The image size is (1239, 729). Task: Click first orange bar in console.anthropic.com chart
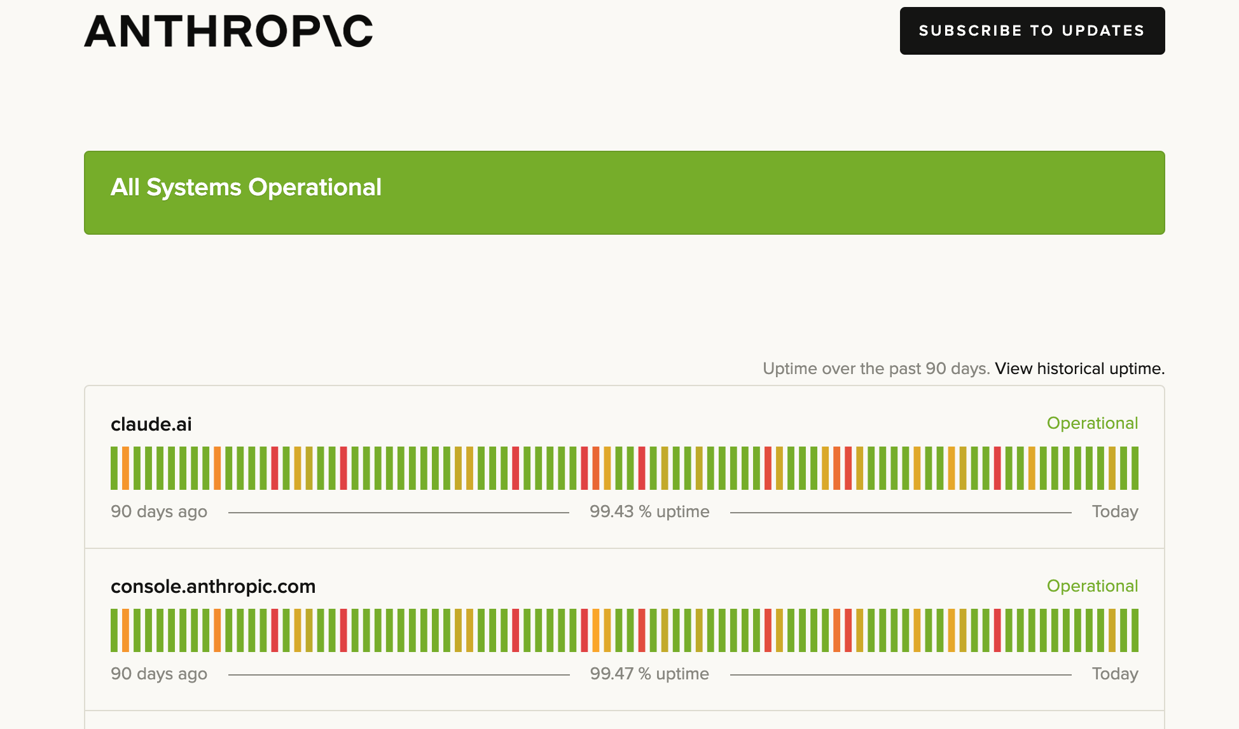coord(126,630)
